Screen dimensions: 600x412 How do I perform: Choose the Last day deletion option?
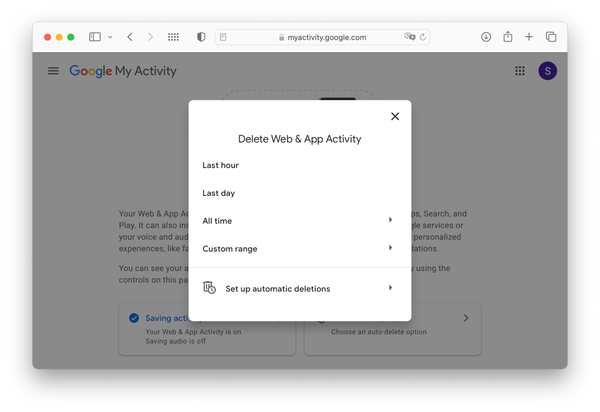point(300,193)
